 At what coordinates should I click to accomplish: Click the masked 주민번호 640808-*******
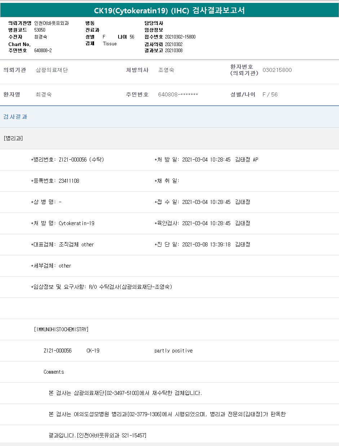178,95
